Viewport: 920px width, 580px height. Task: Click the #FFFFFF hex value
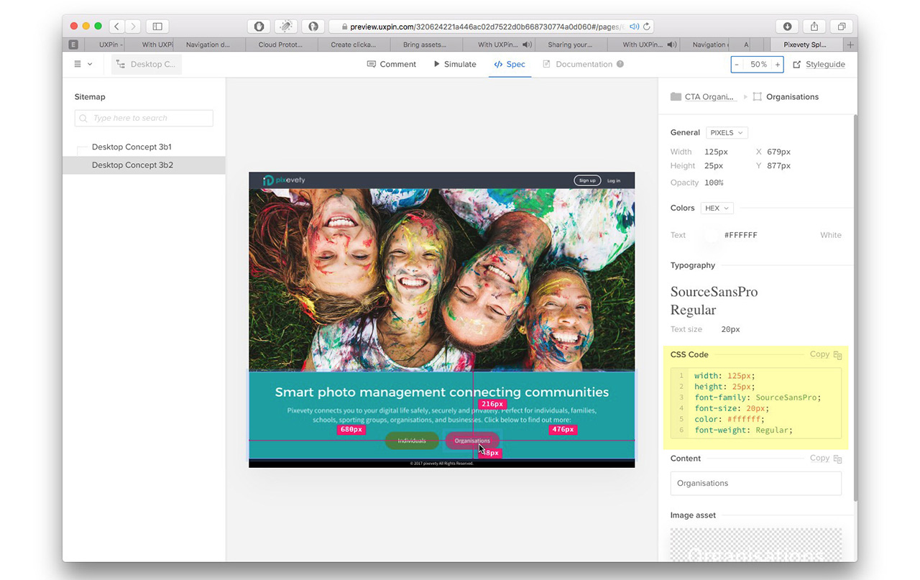[740, 235]
